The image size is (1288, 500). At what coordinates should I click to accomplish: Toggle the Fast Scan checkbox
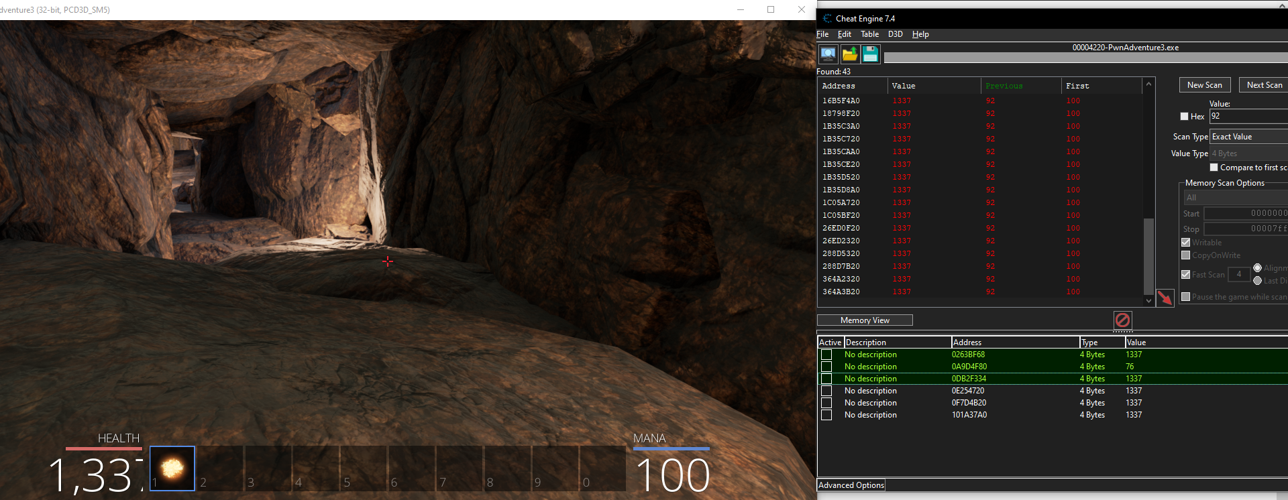pos(1185,275)
